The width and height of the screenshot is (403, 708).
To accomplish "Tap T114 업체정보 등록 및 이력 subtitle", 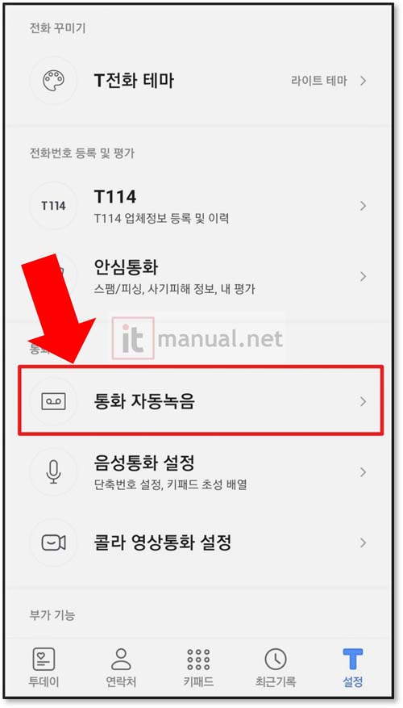I will point(161,219).
